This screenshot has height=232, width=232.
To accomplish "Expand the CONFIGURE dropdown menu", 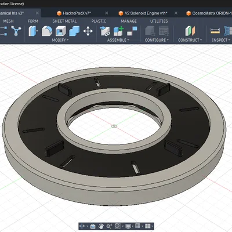I will (x=157, y=40).
